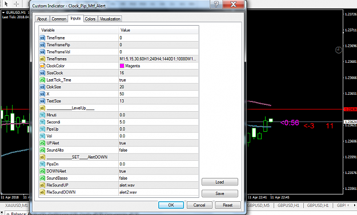The height and width of the screenshot is (215, 357).
Task: Switch to the Colors tab
Action: 90,19
